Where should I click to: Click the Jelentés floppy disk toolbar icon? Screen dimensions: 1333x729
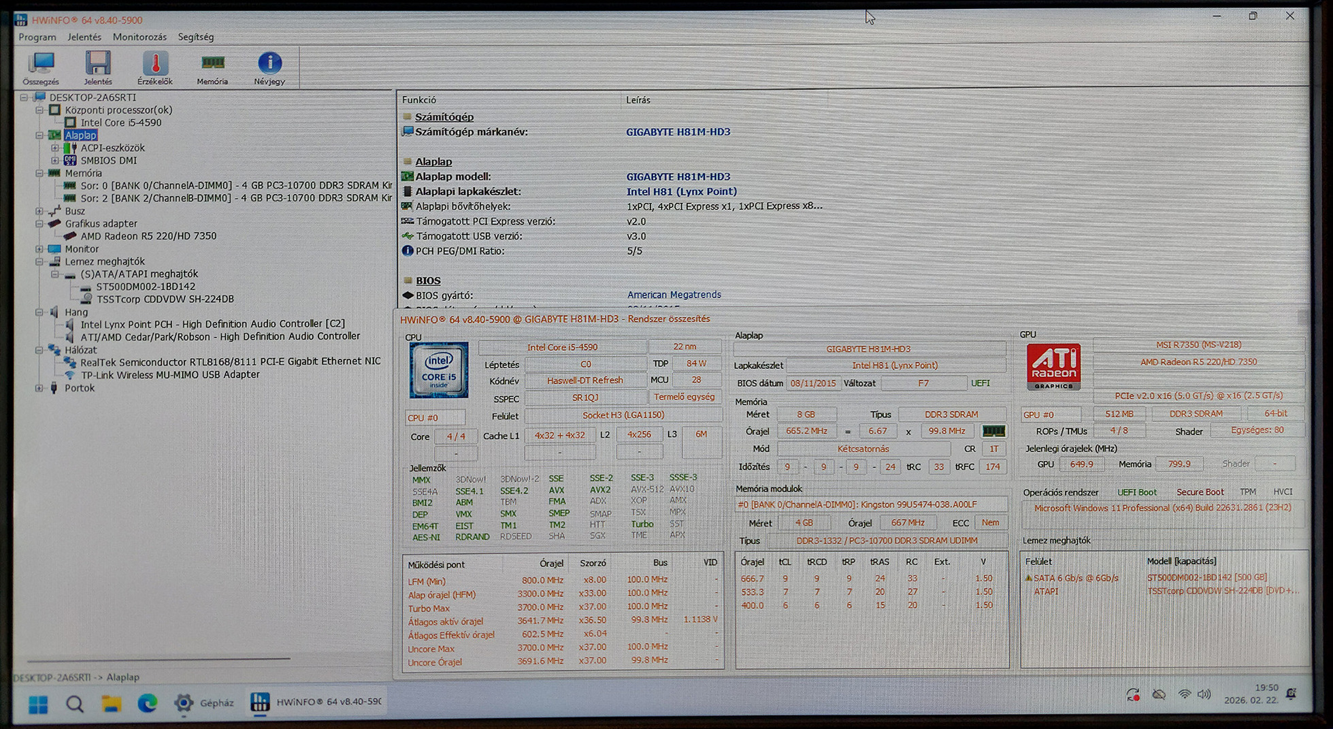tap(98, 67)
